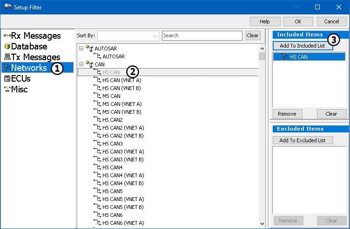
Task: Click the OK button
Action: 298,21
